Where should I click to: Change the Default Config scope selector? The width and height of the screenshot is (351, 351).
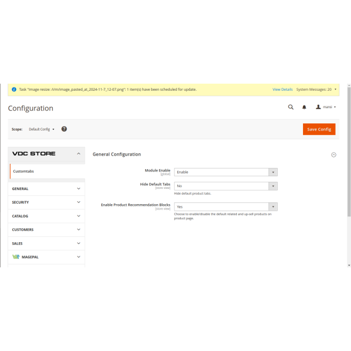click(x=42, y=129)
